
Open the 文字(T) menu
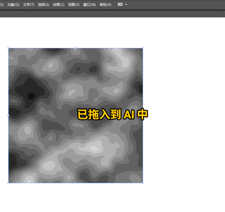[x=29, y=5]
